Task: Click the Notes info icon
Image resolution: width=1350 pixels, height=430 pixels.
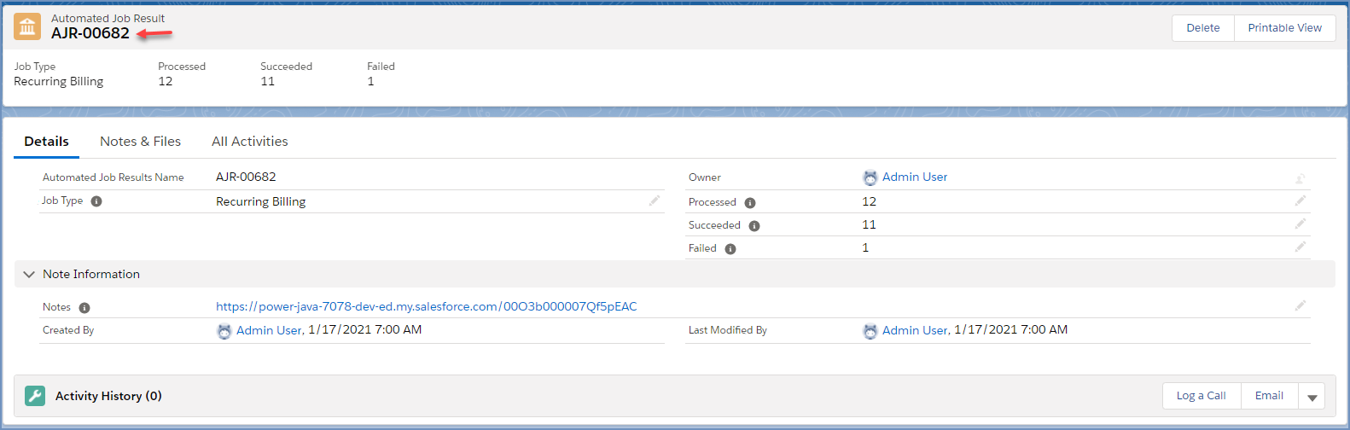Action: point(84,308)
